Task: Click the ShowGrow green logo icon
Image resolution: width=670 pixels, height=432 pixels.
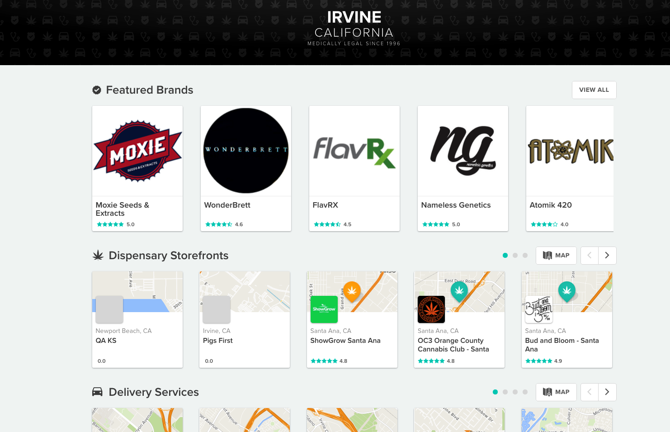Action: tap(324, 309)
